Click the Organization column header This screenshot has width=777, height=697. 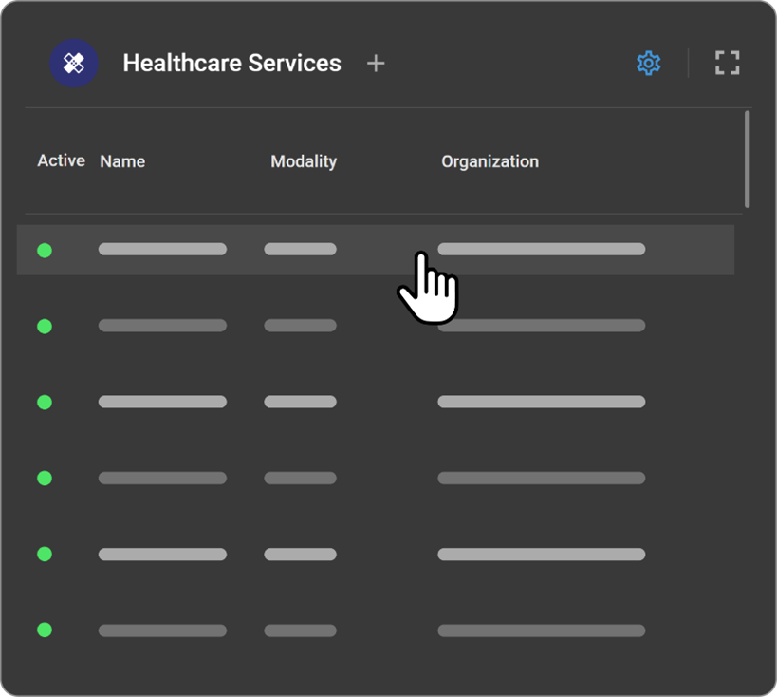tap(490, 161)
